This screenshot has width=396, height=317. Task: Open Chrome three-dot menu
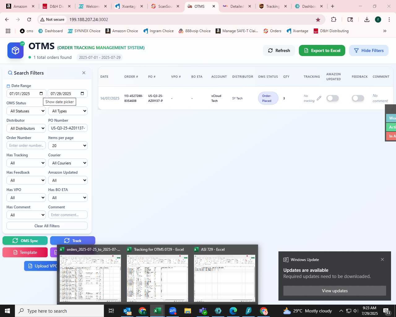(389, 20)
